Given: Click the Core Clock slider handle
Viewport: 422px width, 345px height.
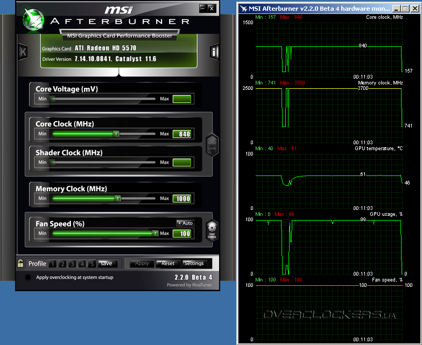Looking at the screenshot, I should pyautogui.click(x=116, y=133).
